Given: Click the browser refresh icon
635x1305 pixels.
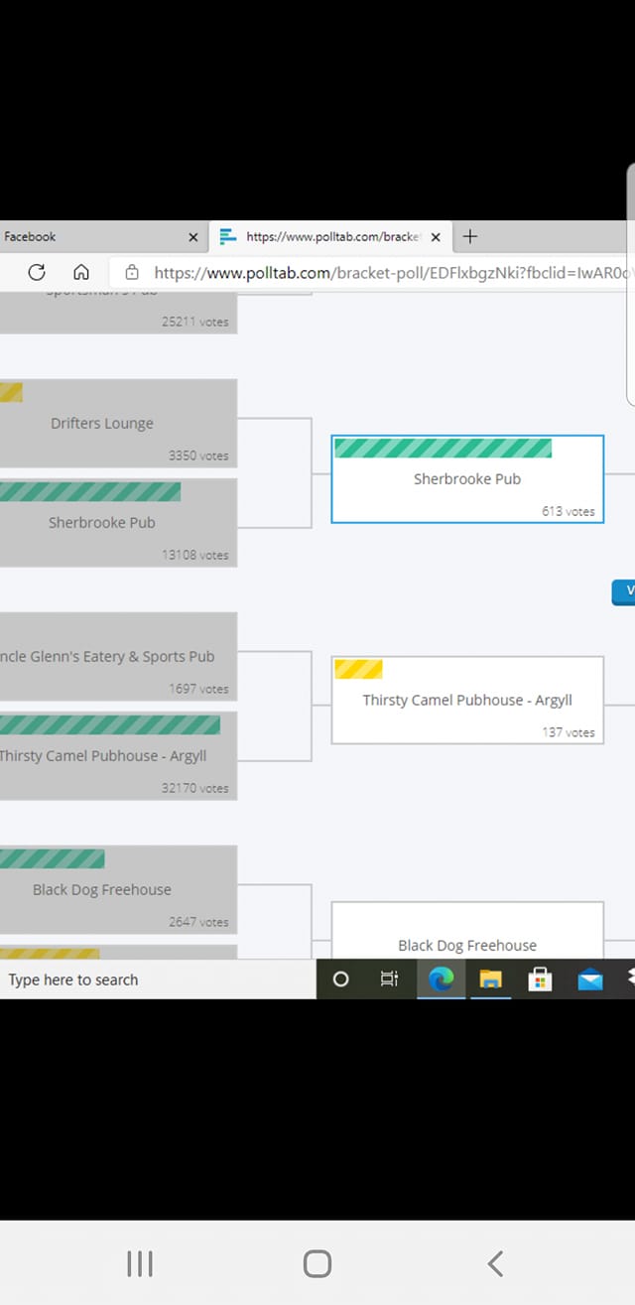Looking at the screenshot, I should pyautogui.click(x=37, y=272).
